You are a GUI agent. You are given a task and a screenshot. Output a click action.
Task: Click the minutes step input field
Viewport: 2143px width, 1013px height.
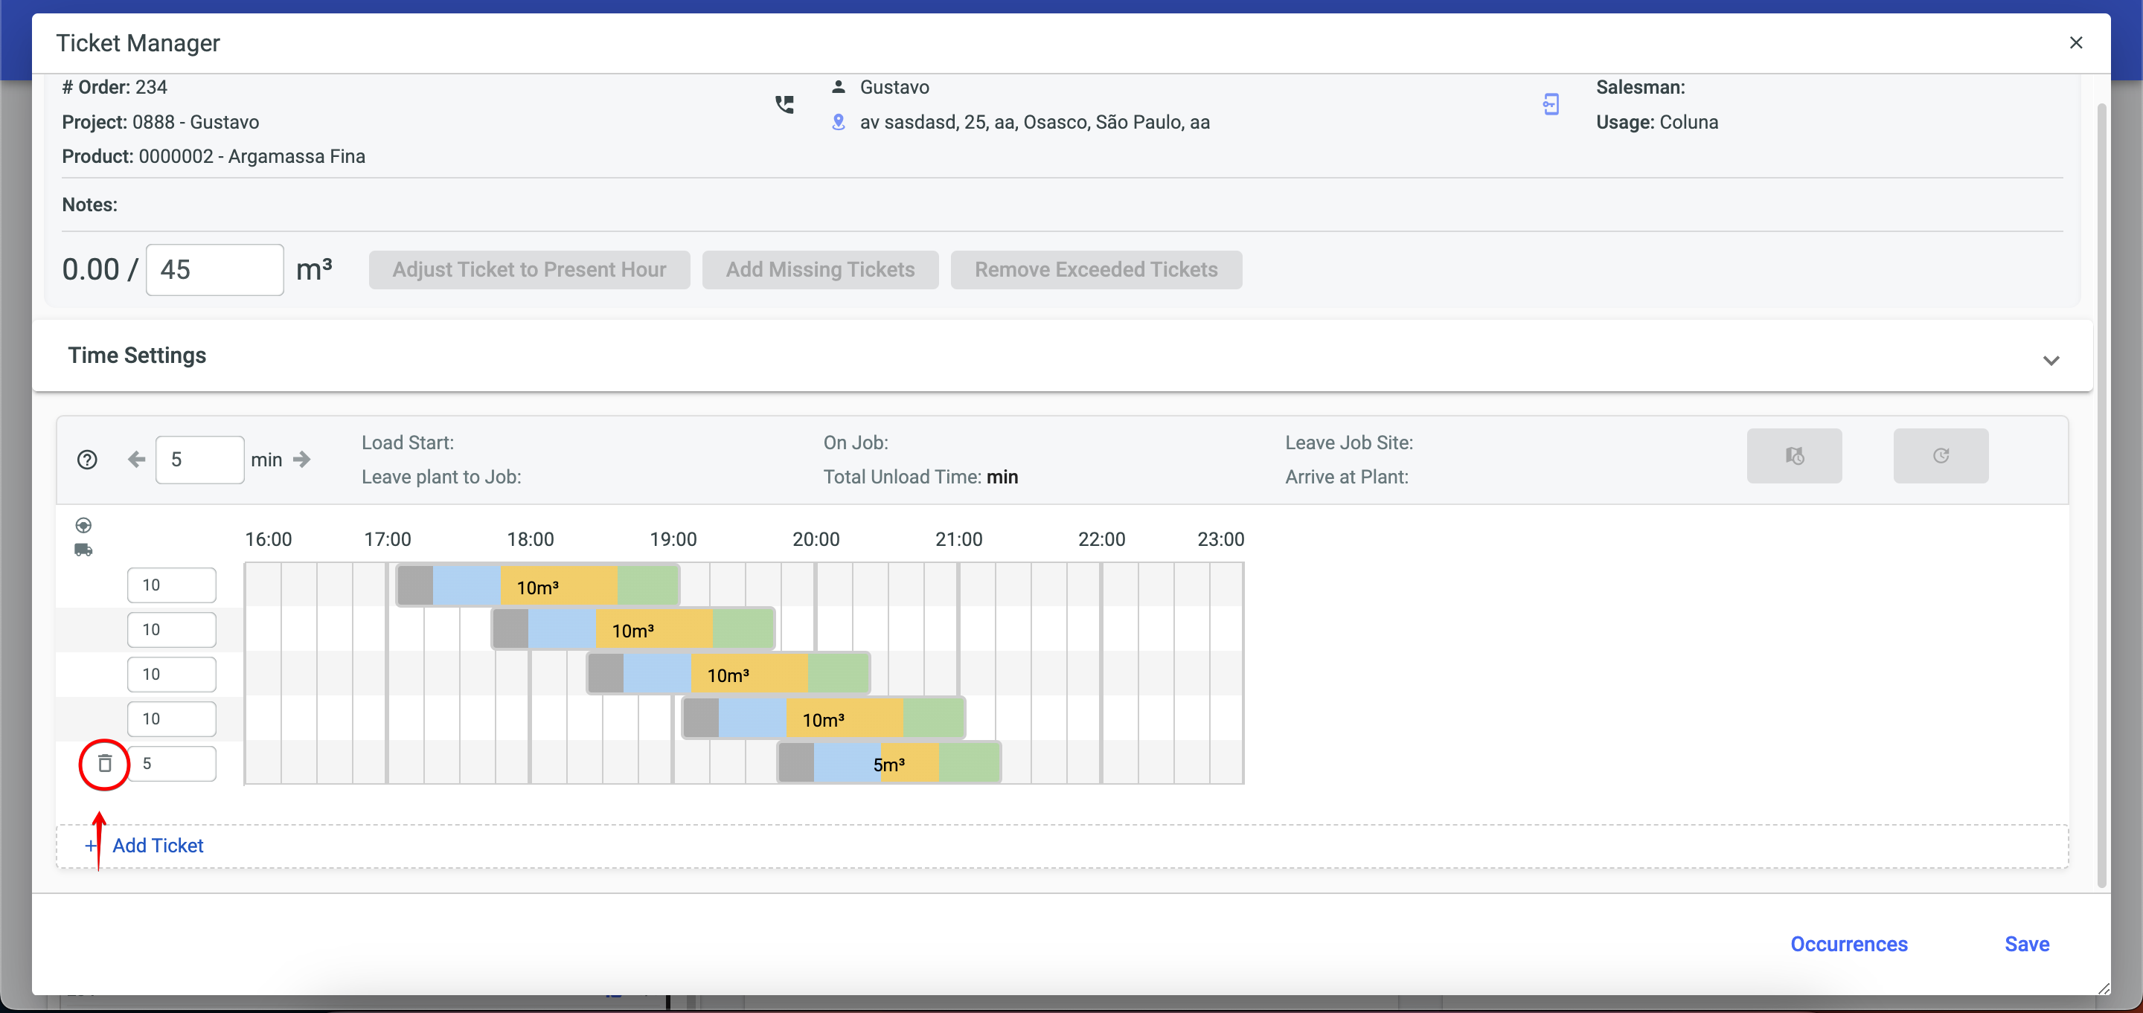199,459
